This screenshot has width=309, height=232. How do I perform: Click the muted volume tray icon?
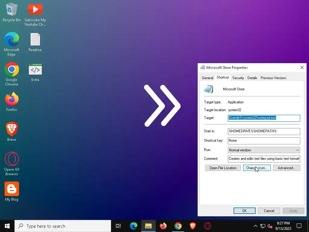coord(270,226)
